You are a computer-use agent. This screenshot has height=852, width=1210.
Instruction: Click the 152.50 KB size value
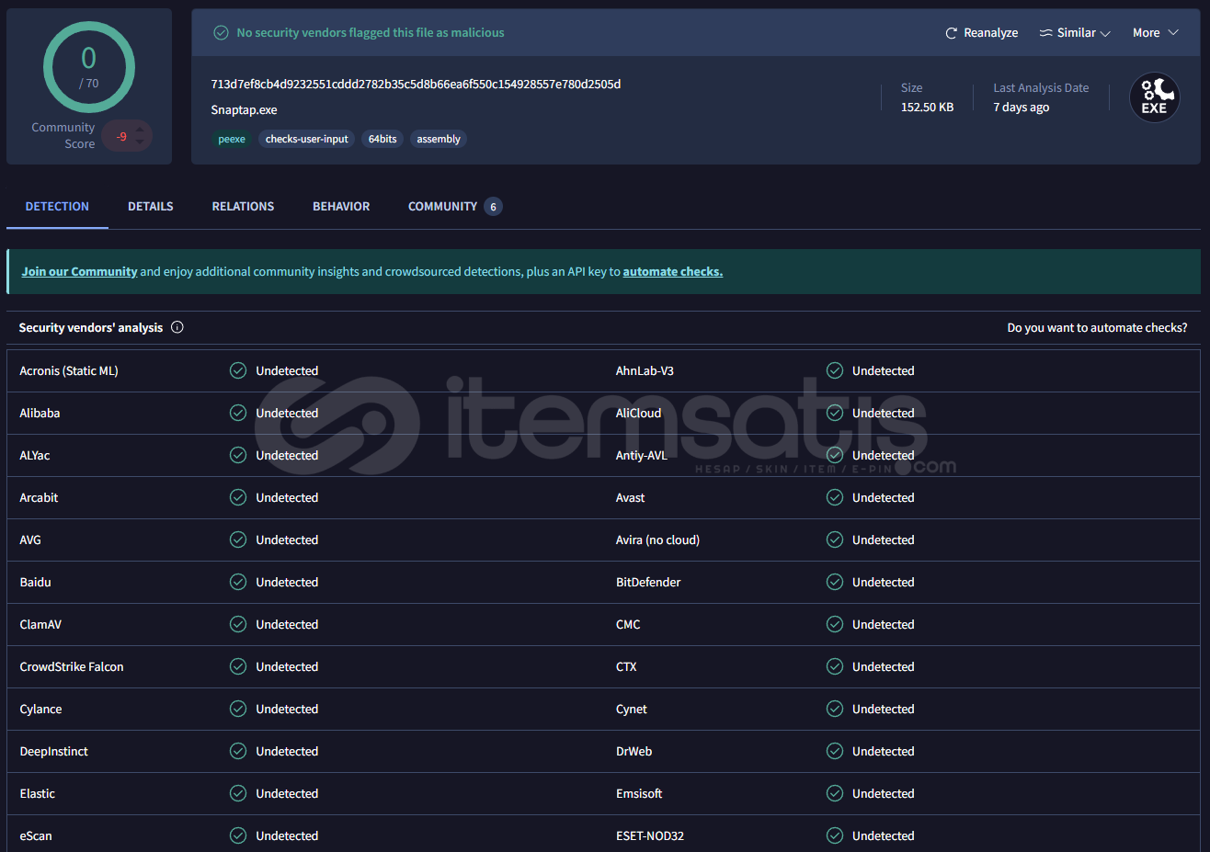pos(927,108)
